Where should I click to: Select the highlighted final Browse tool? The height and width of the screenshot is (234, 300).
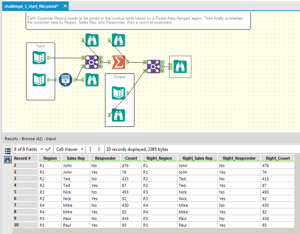pos(180,67)
